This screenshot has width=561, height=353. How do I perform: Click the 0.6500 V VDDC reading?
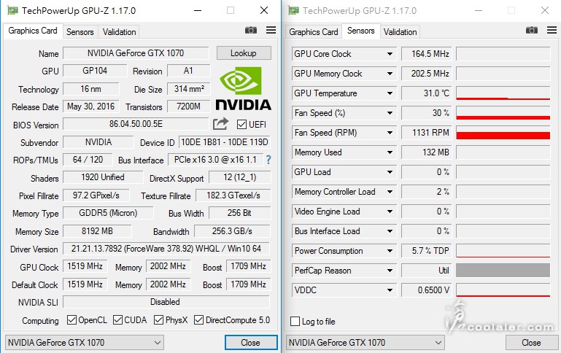pyautogui.click(x=427, y=290)
